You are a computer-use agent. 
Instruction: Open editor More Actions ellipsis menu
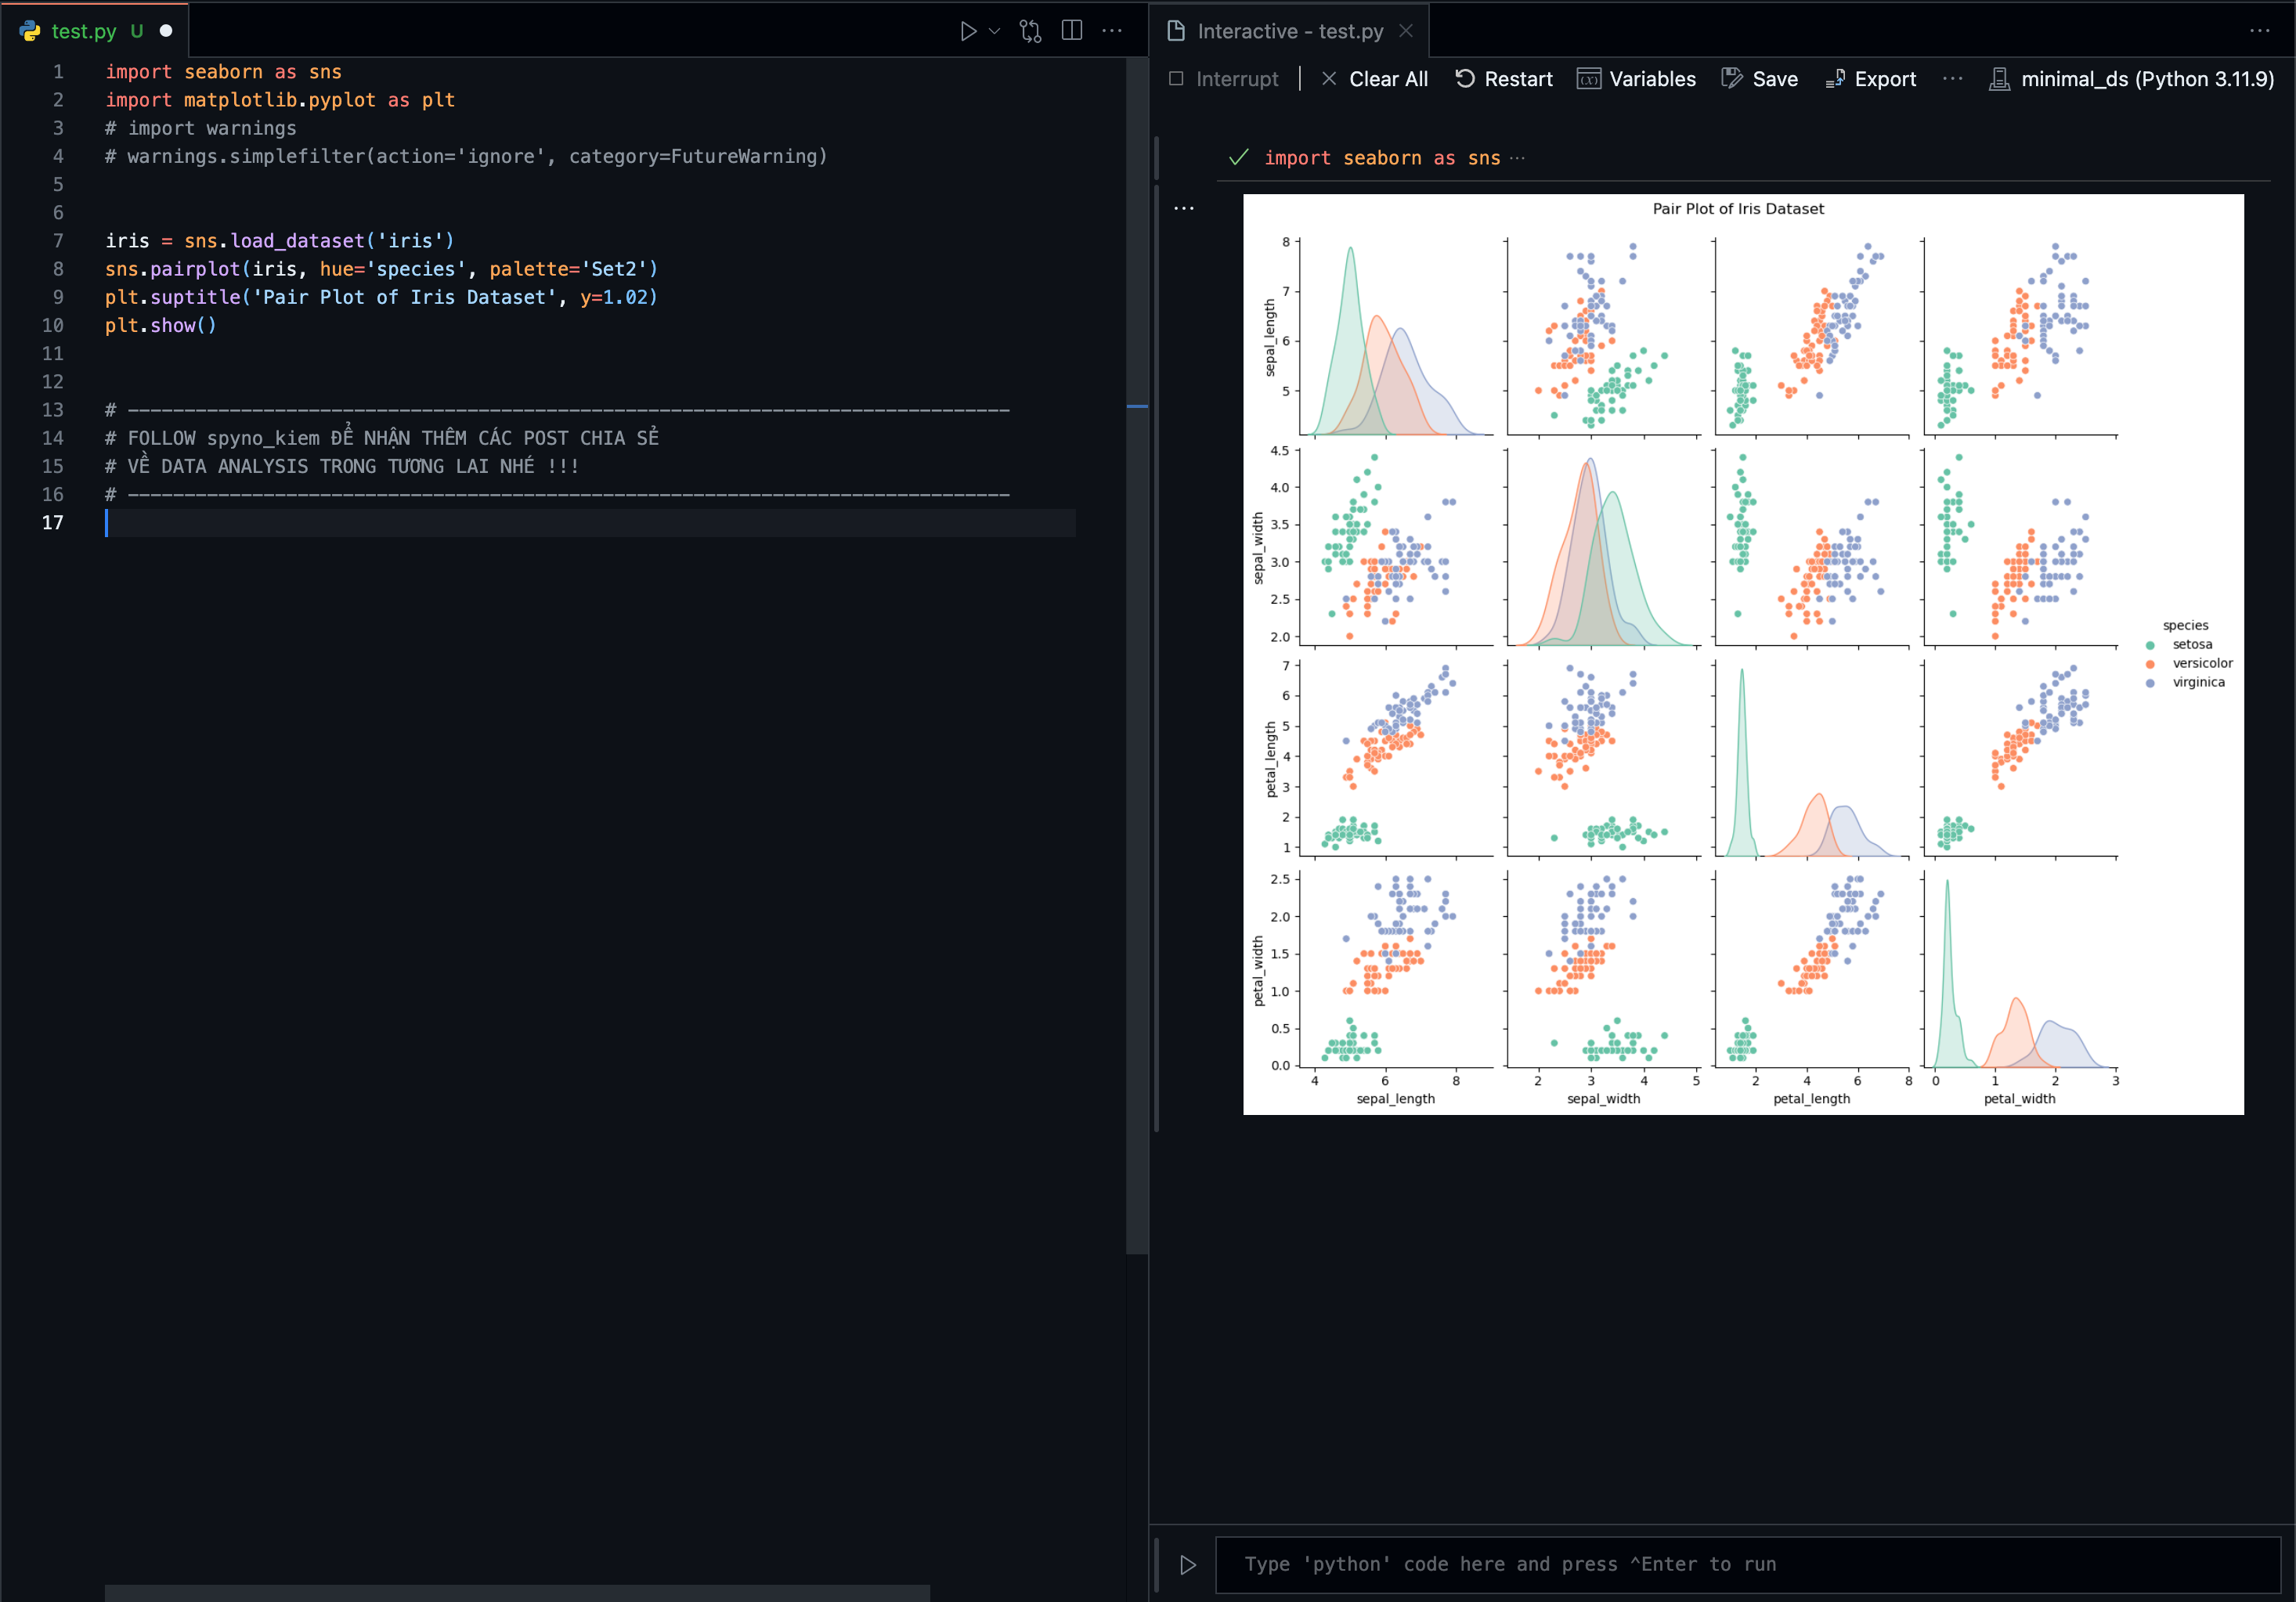coord(1112,31)
